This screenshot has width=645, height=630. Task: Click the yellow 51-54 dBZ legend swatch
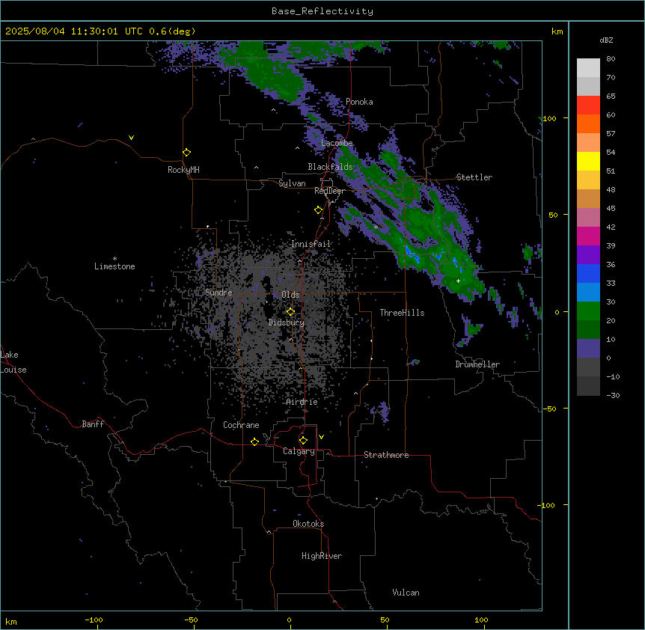pyautogui.click(x=588, y=161)
